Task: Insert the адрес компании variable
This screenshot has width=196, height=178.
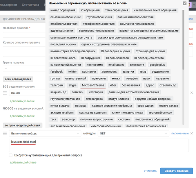Action: coord(62,31)
